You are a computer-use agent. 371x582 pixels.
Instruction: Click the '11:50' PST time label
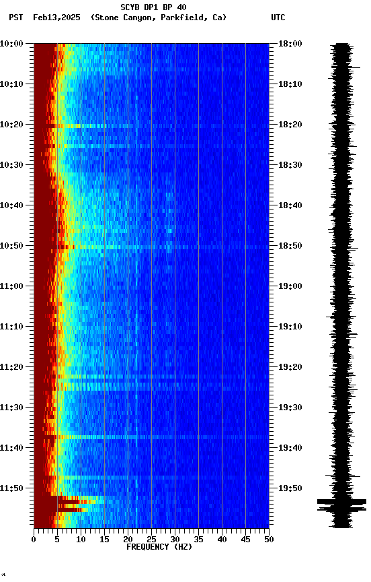(11, 488)
